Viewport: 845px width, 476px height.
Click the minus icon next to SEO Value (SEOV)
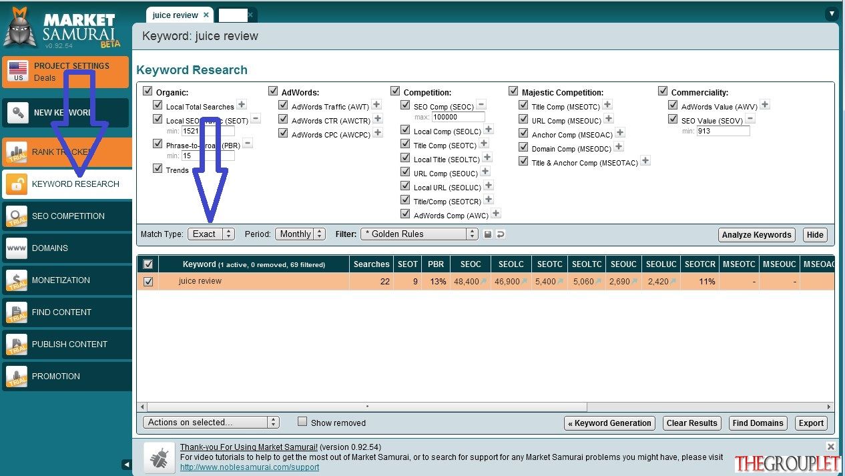750,119
